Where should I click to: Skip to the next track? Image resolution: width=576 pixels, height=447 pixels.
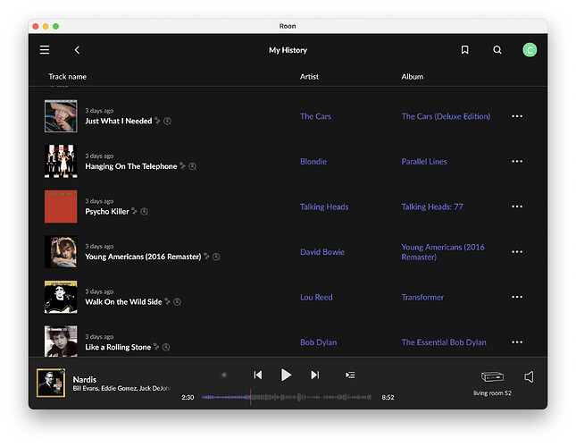(x=315, y=375)
